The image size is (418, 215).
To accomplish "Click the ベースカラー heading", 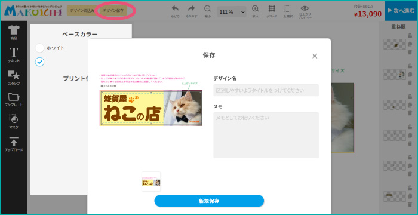I will tap(79, 35).
